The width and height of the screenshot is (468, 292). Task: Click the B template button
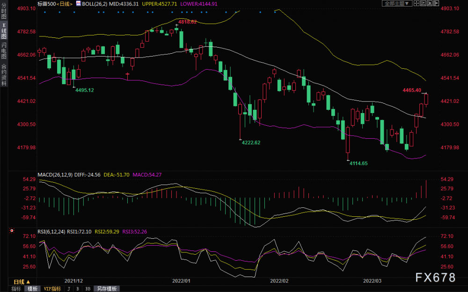[x=78, y=289]
